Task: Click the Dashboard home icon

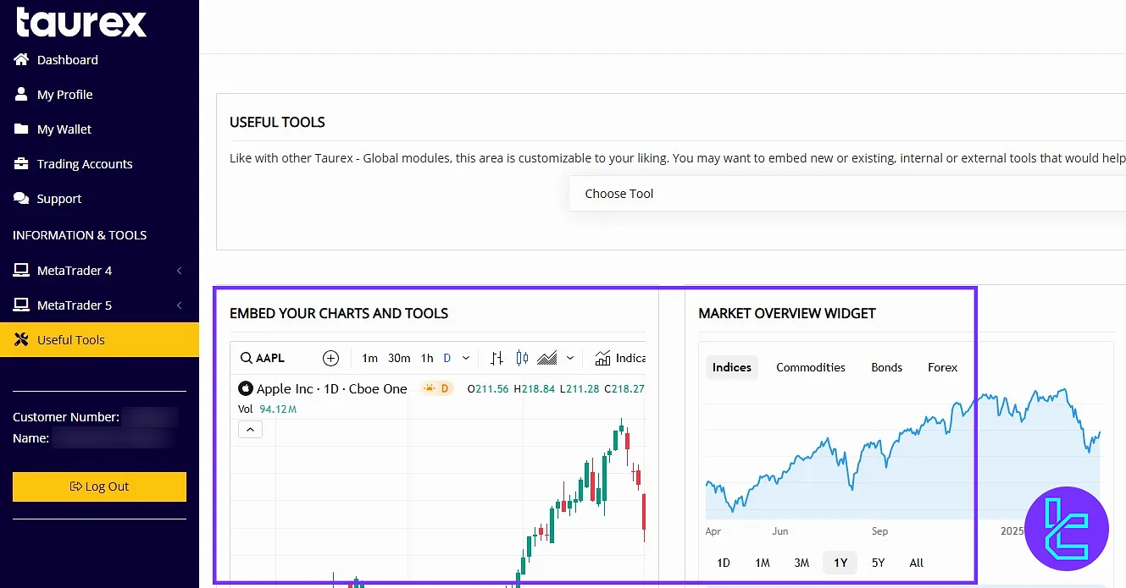Action: [21, 59]
